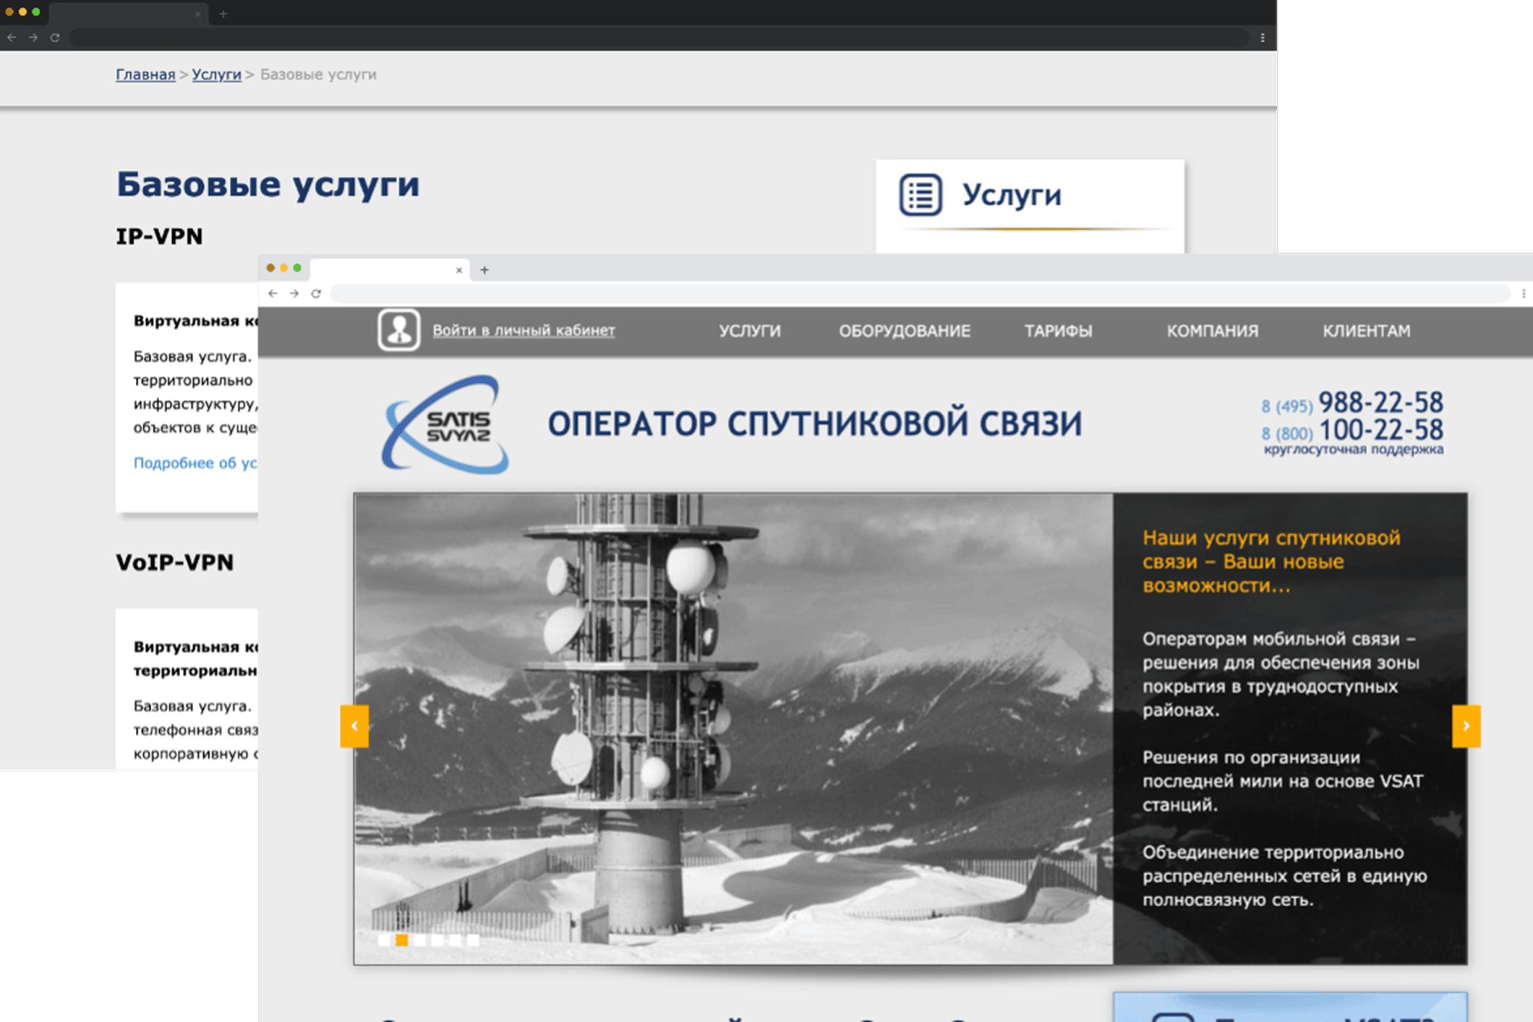
Task: Click Войти в личный кабинет link
Action: click(x=524, y=330)
